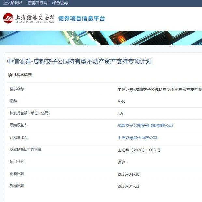Open the 债券信息网 top navigation link
Image resolution: width=202 pixels, height=202 pixels.
tap(37, 3)
